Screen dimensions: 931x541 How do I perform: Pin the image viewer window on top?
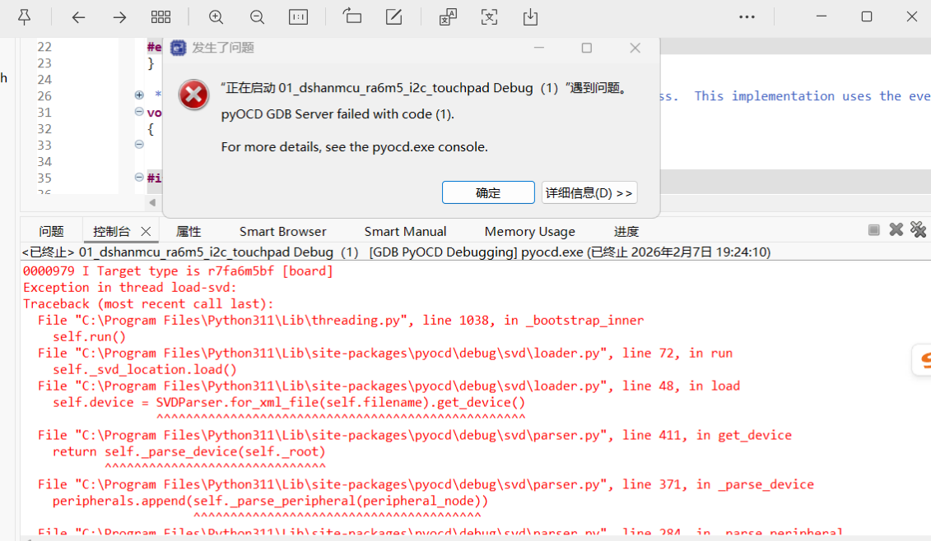click(25, 17)
